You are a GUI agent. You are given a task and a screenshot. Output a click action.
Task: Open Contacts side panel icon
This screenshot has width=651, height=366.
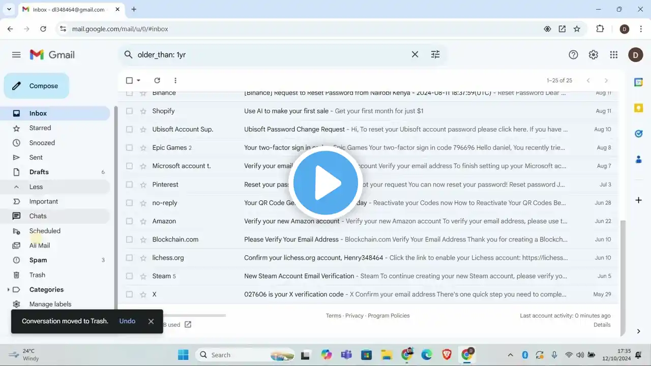click(639, 160)
